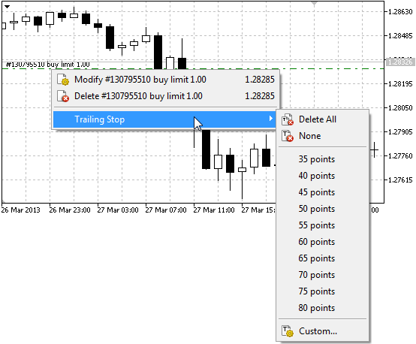The width and height of the screenshot is (416, 344).
Task: Click the buy limit order label on chart
Action: [48, 65]
